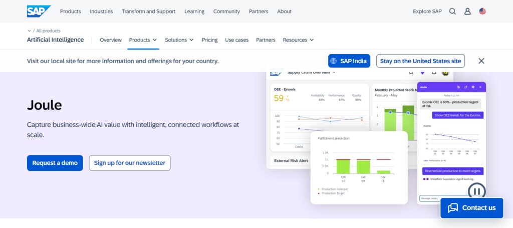This screenshot has width=513, height=228.
Task: Go to All products breadcrumb
Action: 49,31
